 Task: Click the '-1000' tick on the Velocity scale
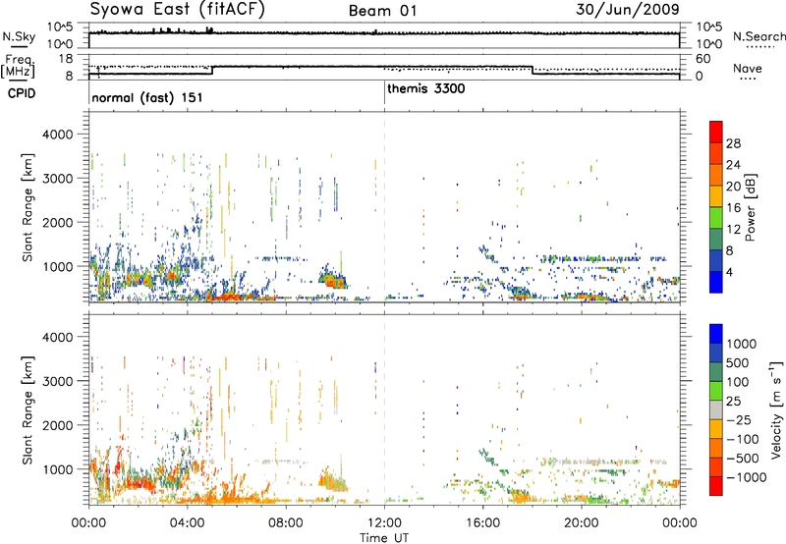pyautogui.click(x=746, y=477)
